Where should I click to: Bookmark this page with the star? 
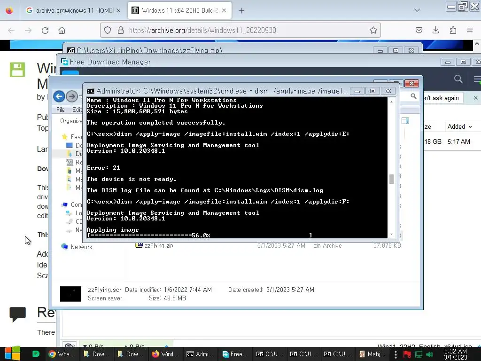[373, 30]
